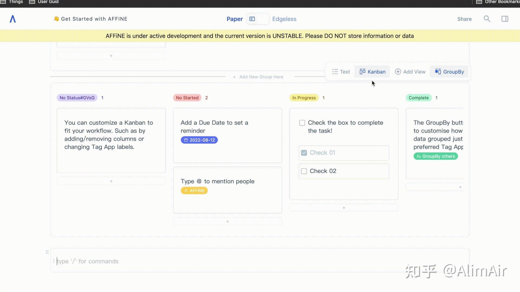Check the 'Check the box to complete' checkbox
This screenshot has width=520, height=292.
302,123
